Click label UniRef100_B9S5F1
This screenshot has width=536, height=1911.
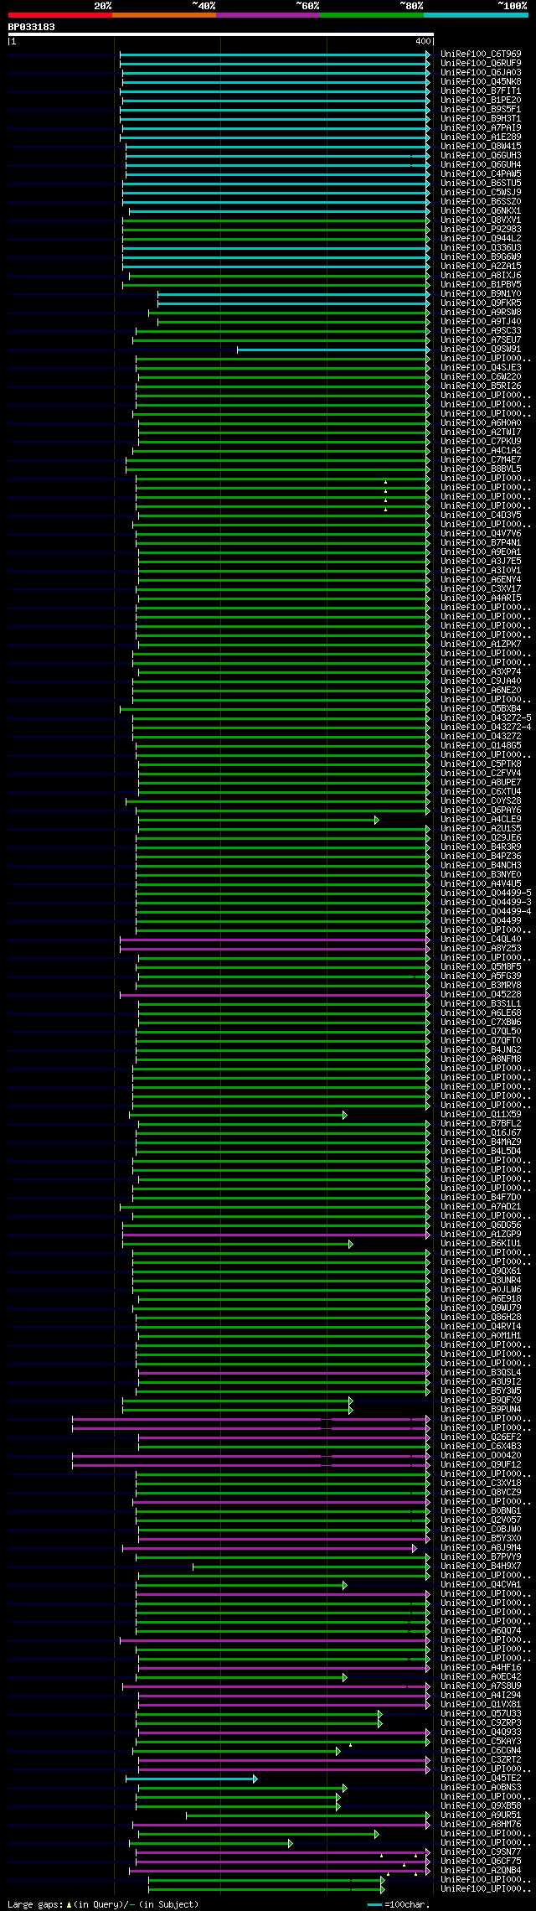point(481,109)
